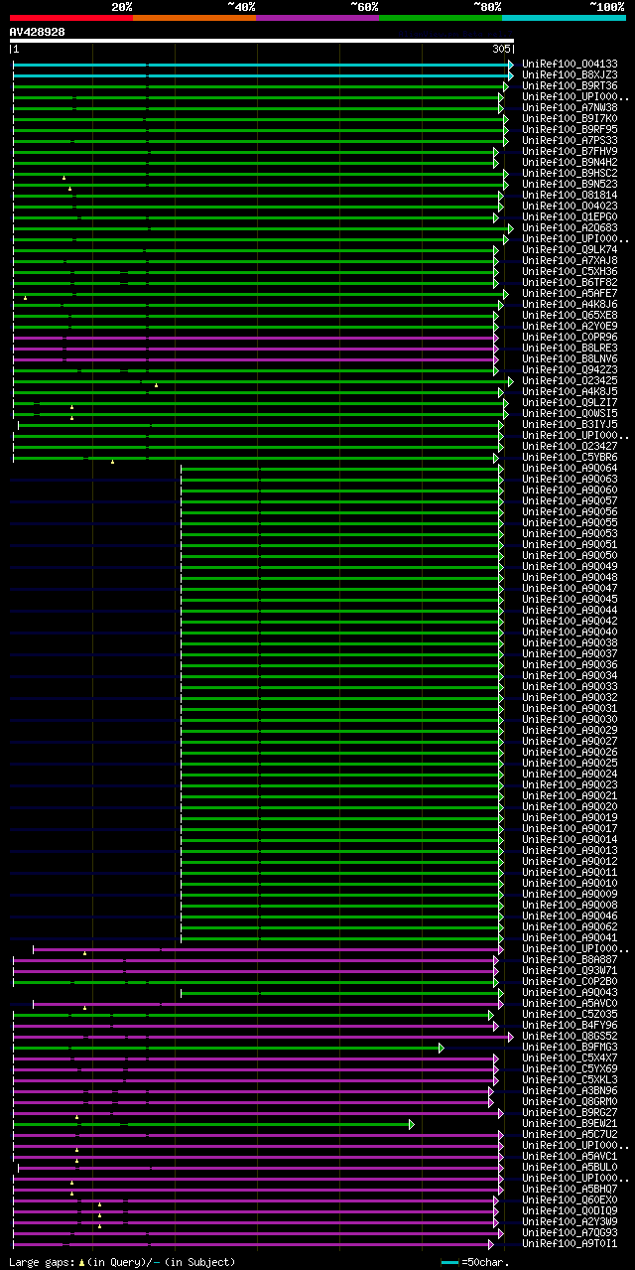Open hit UniRef100_B8XJZ3
Image resolution: width=635 pixels, height=1270 pixels.
click(570, 74)
